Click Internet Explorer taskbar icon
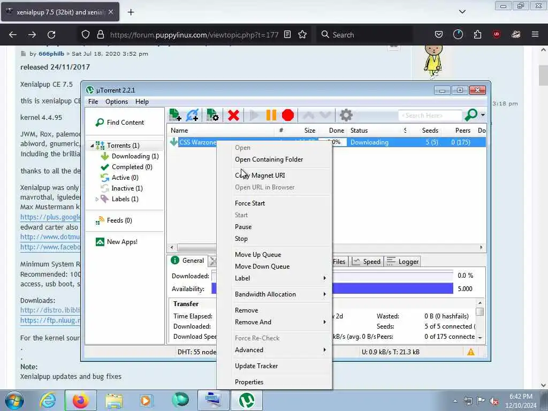The height and width of the screenshot is (411, 548). (x=48, y=400)
